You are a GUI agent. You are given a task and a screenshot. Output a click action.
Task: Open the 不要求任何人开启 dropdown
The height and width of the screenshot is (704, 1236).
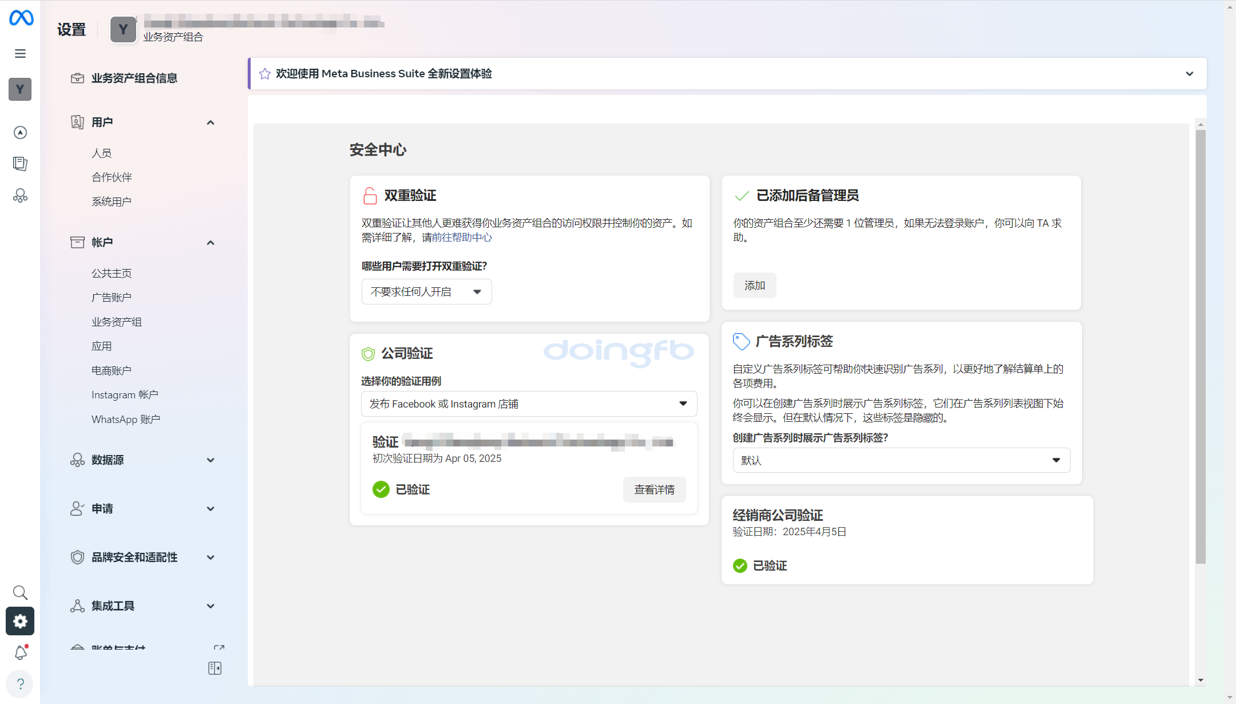click(426, 292)
